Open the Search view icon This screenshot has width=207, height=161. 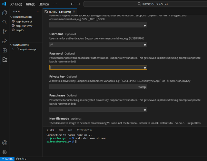pyautogui.click(x=5, y=22)
